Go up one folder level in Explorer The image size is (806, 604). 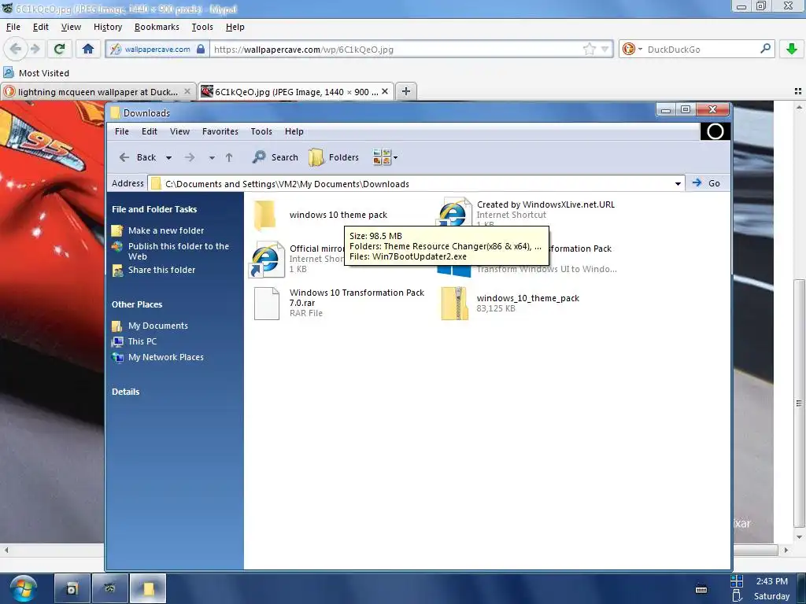pos(229,157)
